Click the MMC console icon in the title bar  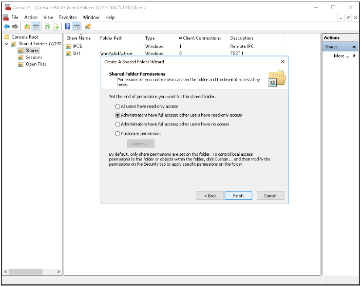(8, 7)
